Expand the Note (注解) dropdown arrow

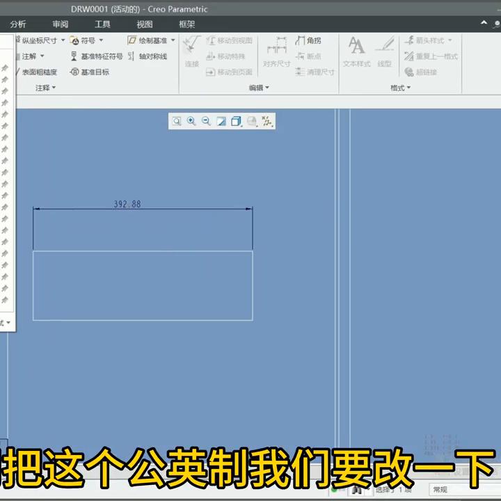point(42,56)
